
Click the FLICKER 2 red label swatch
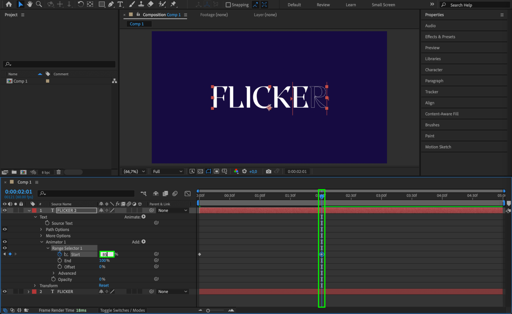(x=34, y=210)
